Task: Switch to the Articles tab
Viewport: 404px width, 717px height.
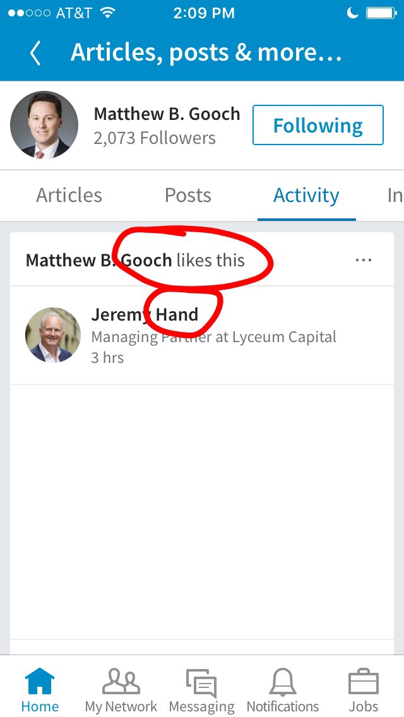Action: [x=69, y=195]
